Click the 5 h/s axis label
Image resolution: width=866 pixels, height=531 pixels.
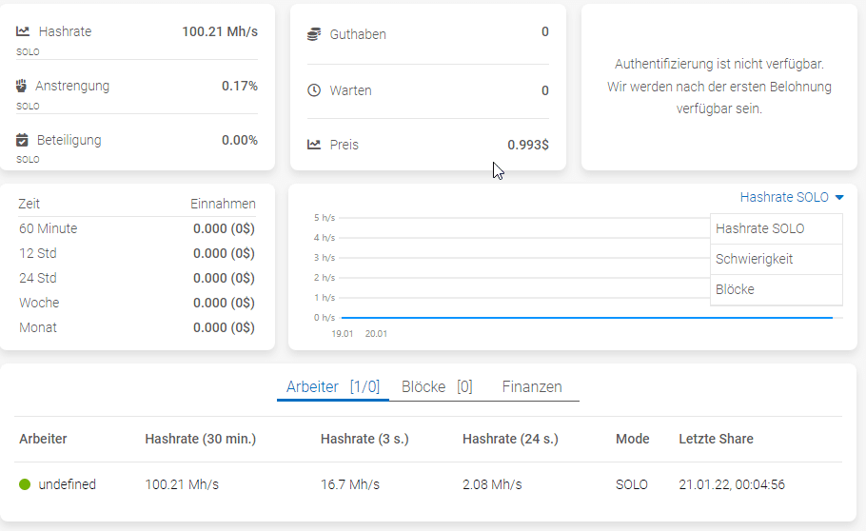pos(325,218)
